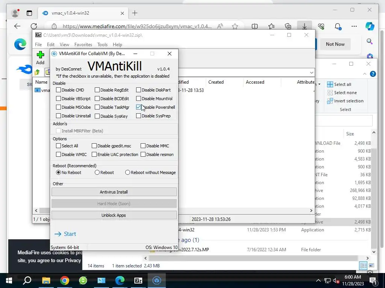Click Not Now button in Edge
The image size is (385, 288).
(335, 44)
